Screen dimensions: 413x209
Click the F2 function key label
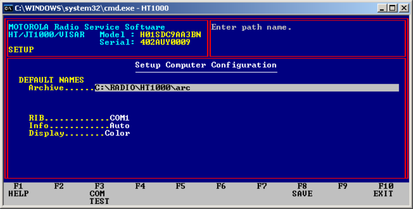59,186
